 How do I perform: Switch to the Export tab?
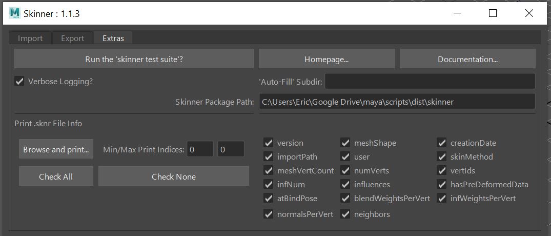point(72,38)
